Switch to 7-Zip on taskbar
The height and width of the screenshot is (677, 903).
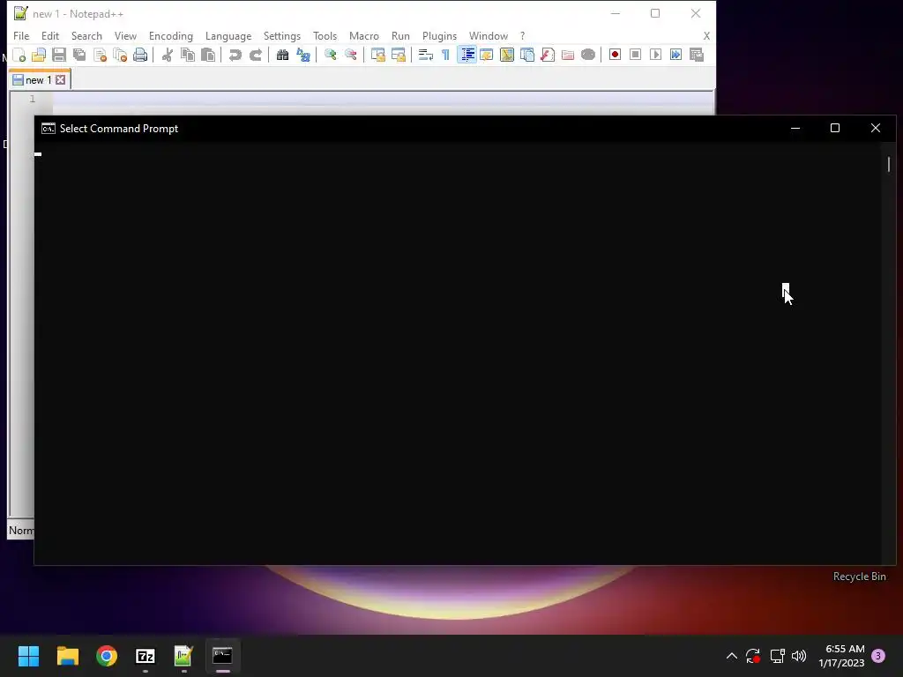(146, 656)
